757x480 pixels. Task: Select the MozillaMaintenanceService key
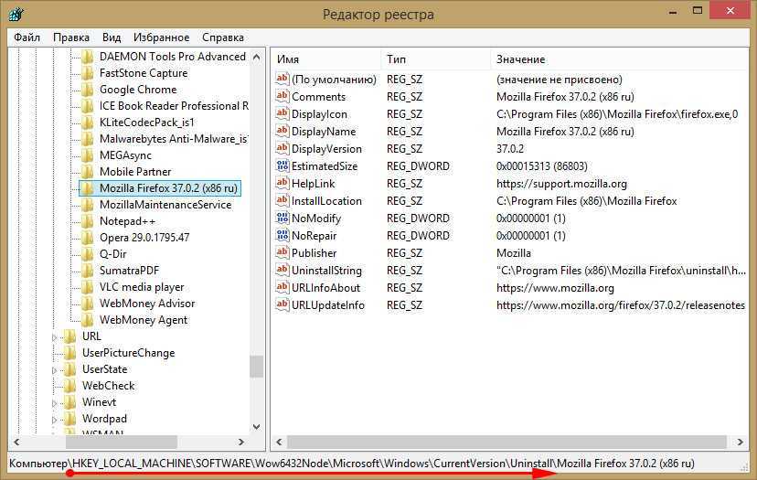[x=165, y=204]
